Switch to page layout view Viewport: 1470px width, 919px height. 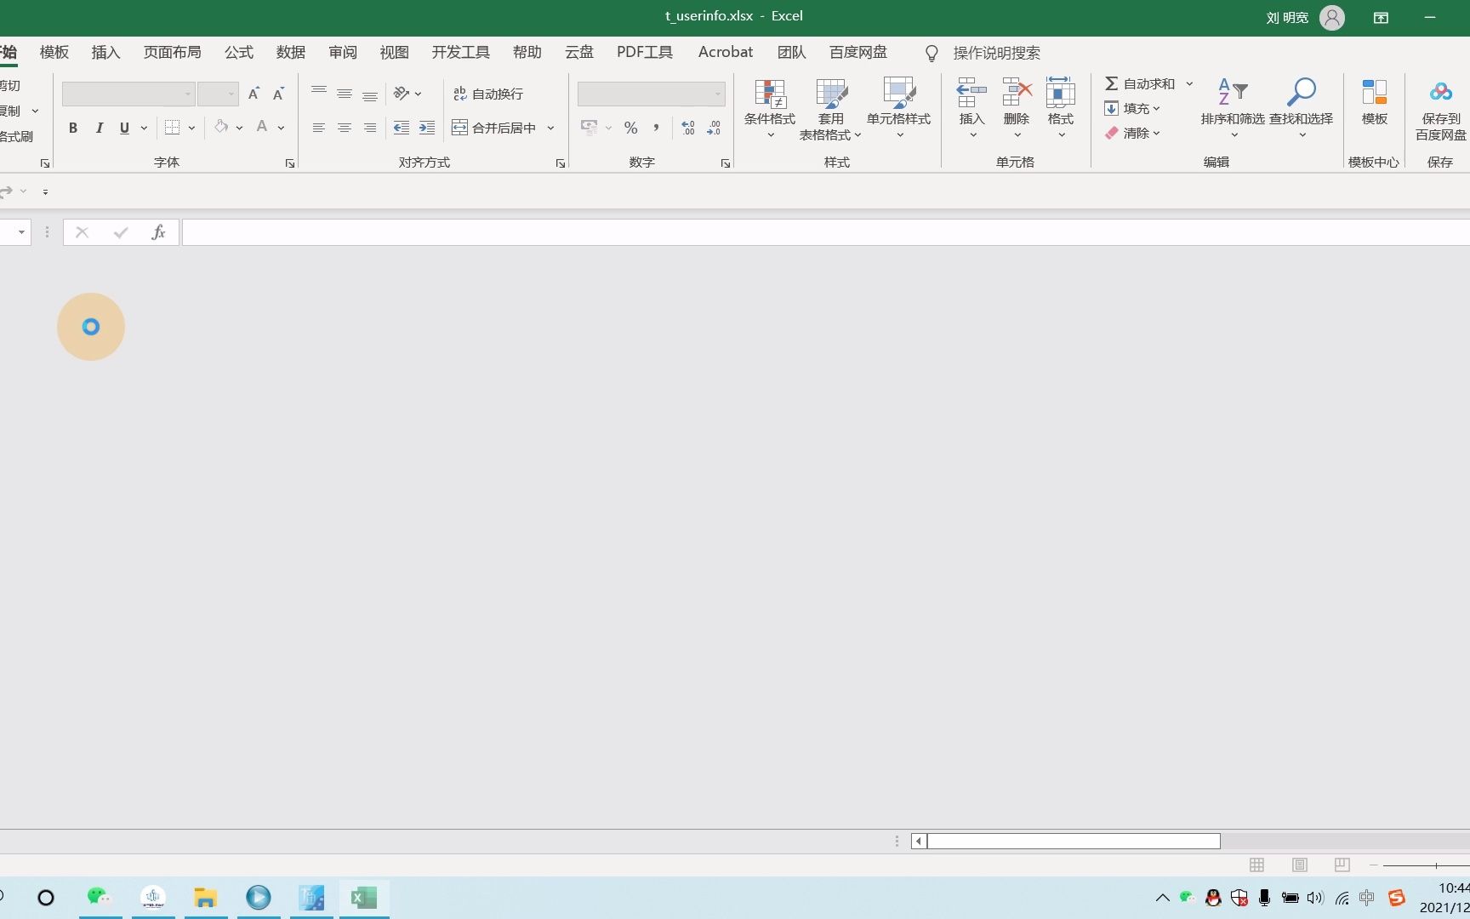[1300, 865]
